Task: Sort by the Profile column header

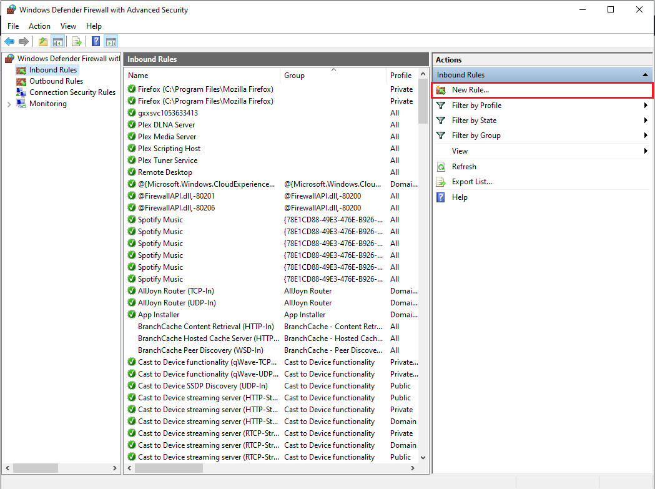Action: 402,75
